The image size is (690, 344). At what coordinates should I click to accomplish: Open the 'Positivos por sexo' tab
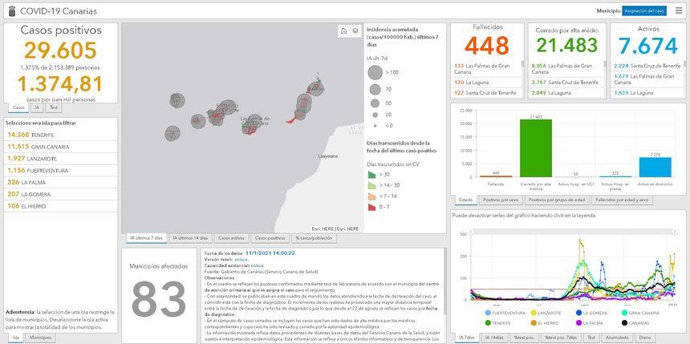502,199
